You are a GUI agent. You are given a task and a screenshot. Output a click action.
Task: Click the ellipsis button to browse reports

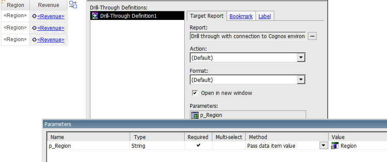312,36
